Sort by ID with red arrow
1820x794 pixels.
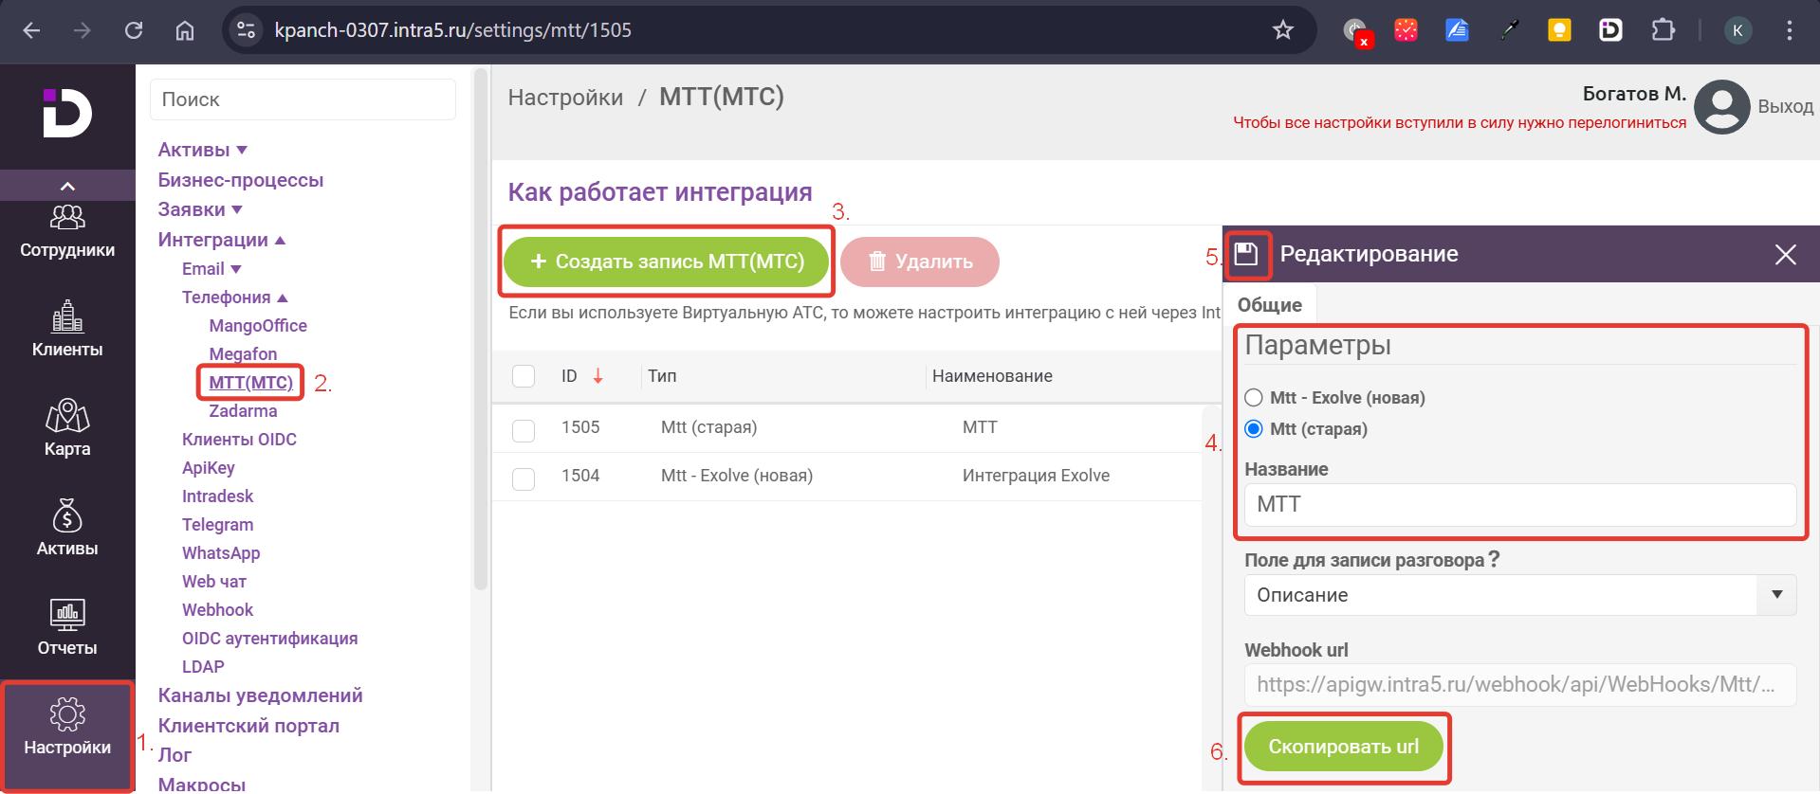[x=597, y=376]
